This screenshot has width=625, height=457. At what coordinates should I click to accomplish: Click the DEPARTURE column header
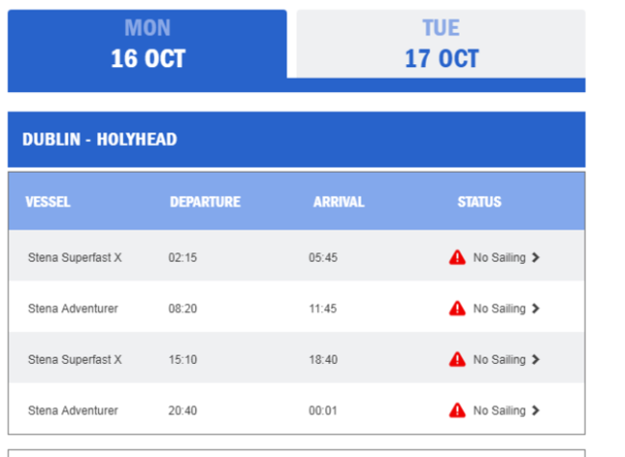[205, 202]
